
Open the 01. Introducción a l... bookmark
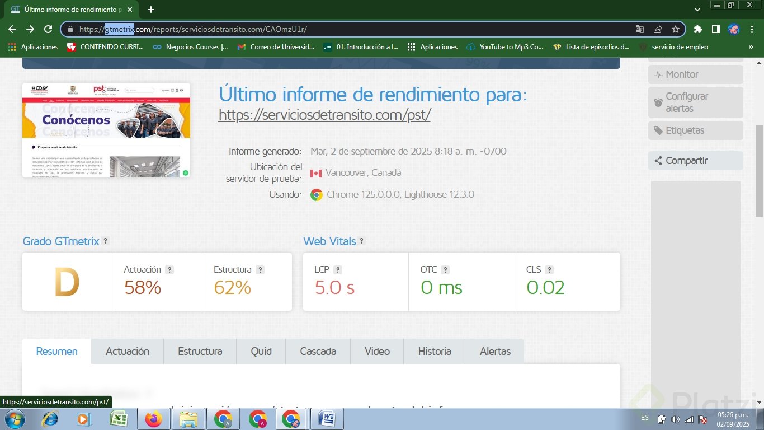(x=361, y=47)
